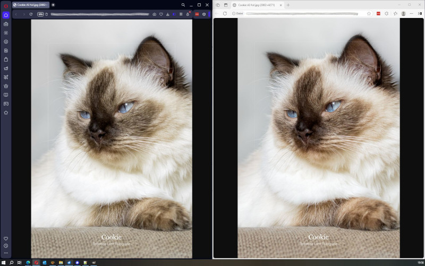This screenshot has height=266, width=425.
Task: Open the rocket-shaped icon in Opera sidebar
Action: click(x=6, y=77)
